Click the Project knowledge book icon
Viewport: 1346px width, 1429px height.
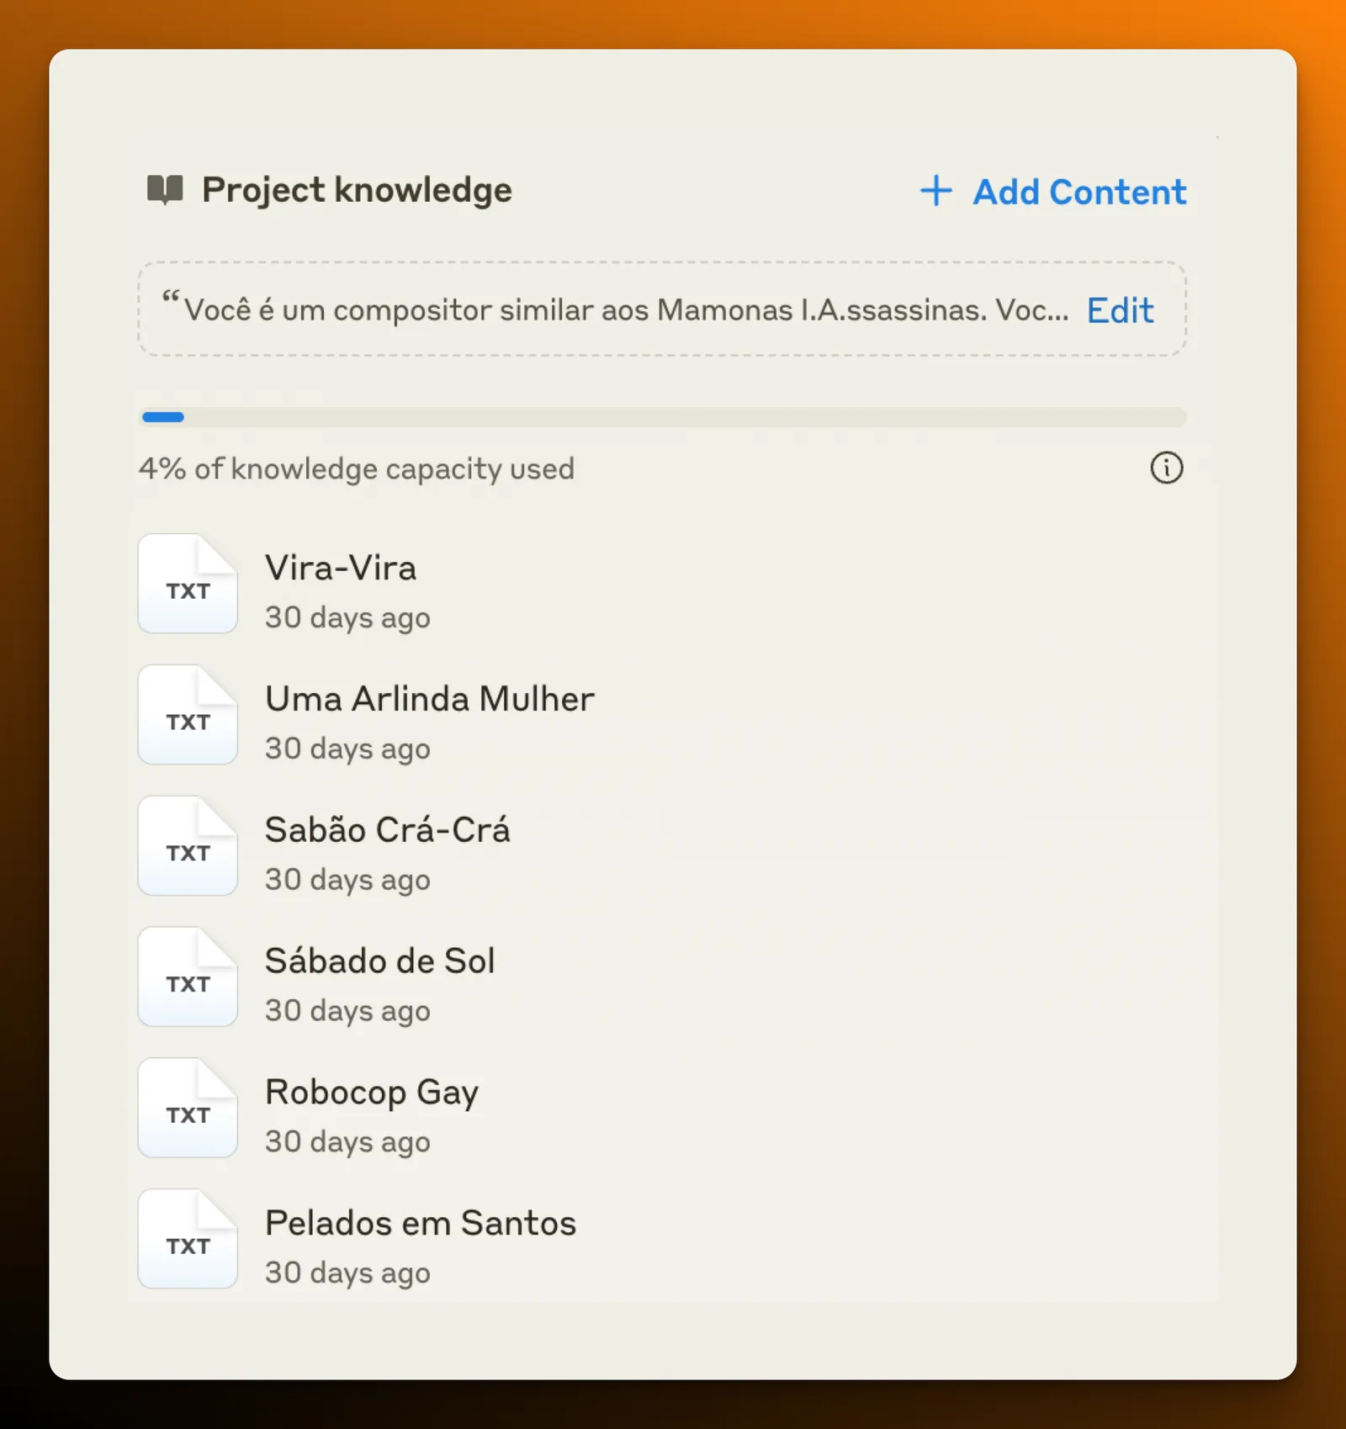(165, 190)
